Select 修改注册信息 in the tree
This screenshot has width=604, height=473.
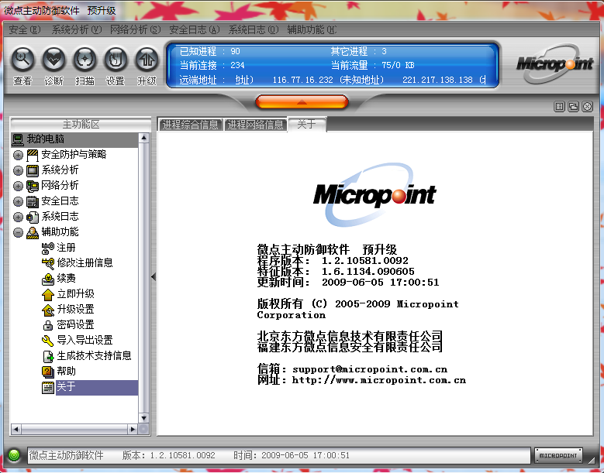(x=85, y=263)
